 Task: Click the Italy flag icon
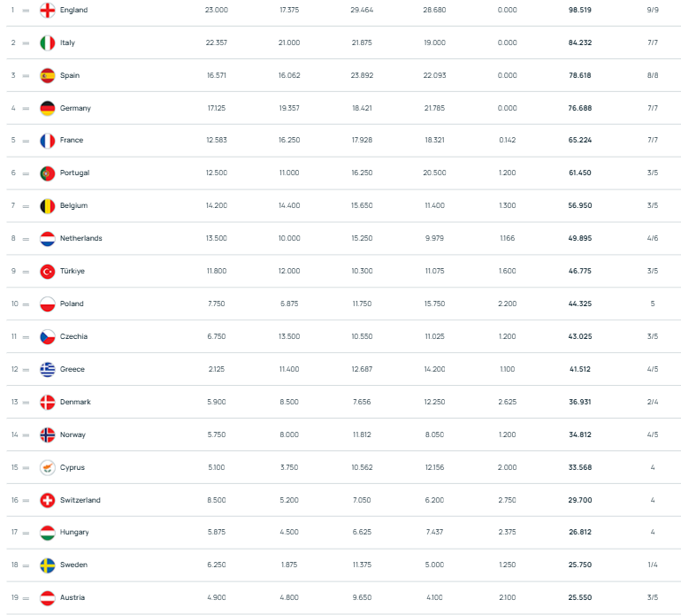coord(48,42)
